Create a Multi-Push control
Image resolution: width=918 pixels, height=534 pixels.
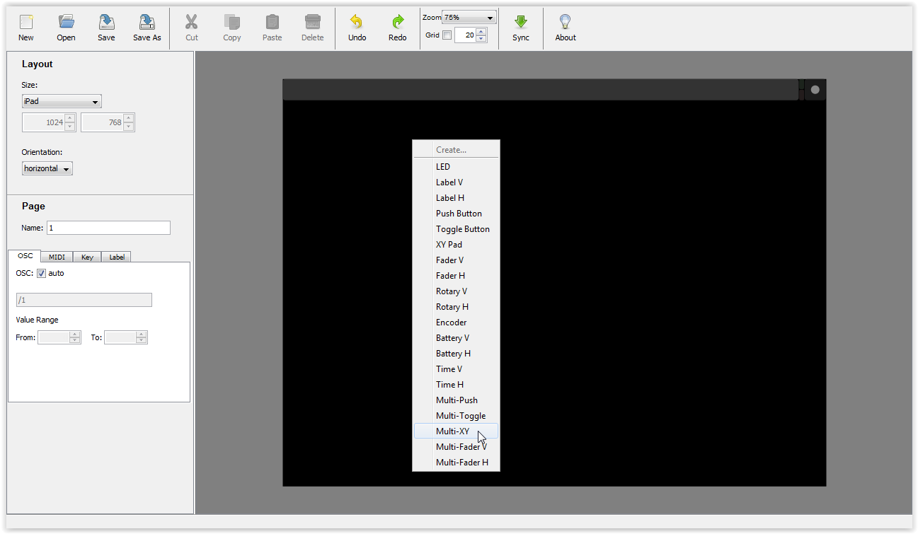pyautogui.click(x=456, y=400)
